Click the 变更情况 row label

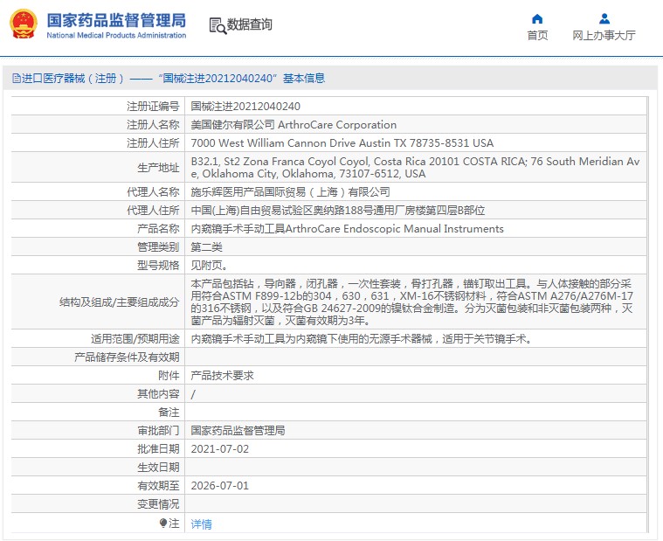coord(158,503)
